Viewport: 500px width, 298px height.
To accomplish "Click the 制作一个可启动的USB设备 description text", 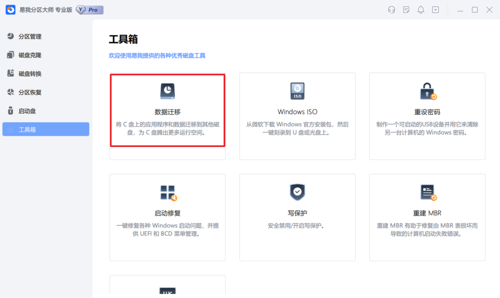I will click(x=427, y=128).
